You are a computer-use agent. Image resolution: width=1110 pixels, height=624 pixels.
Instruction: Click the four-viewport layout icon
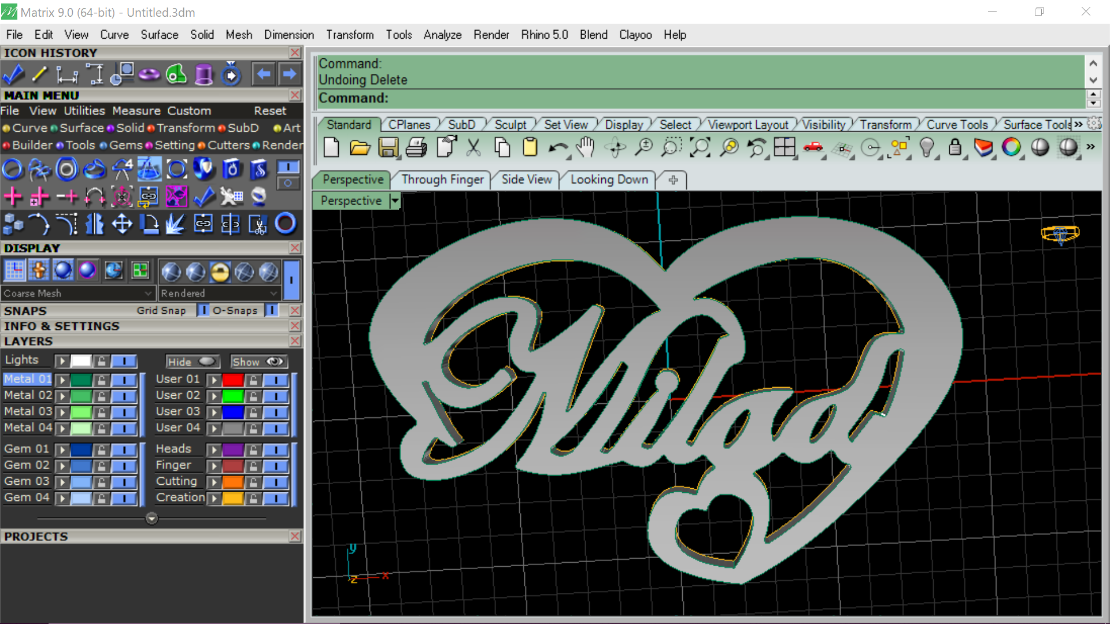785,148
